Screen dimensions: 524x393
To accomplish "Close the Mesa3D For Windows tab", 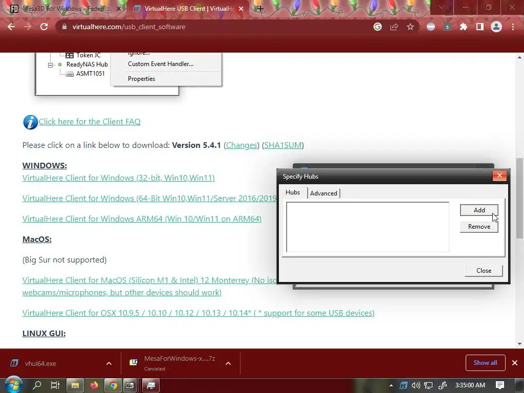I will pyautogui.click(x=118, y=9).
